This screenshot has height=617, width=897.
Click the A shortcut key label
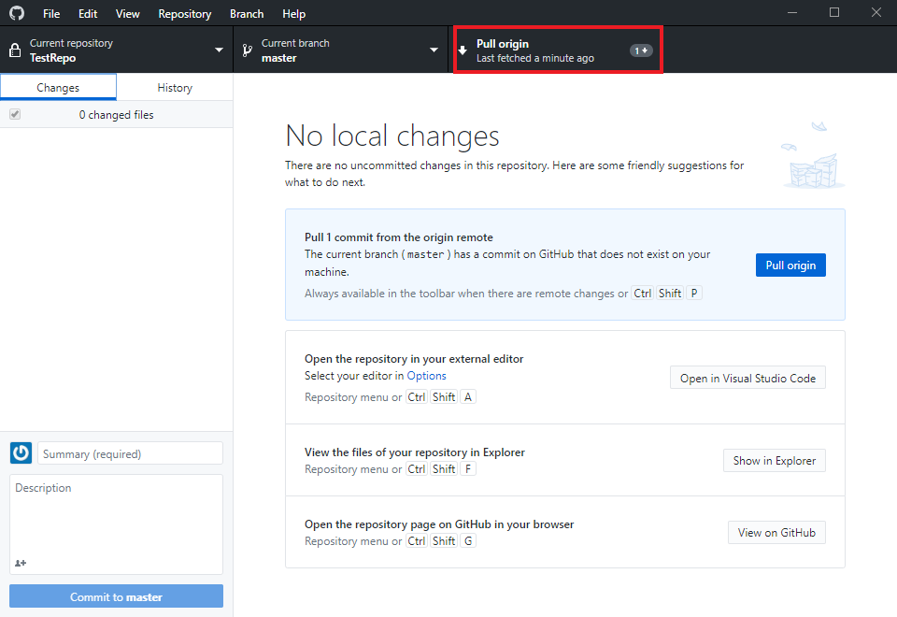(x=468, y=396)
